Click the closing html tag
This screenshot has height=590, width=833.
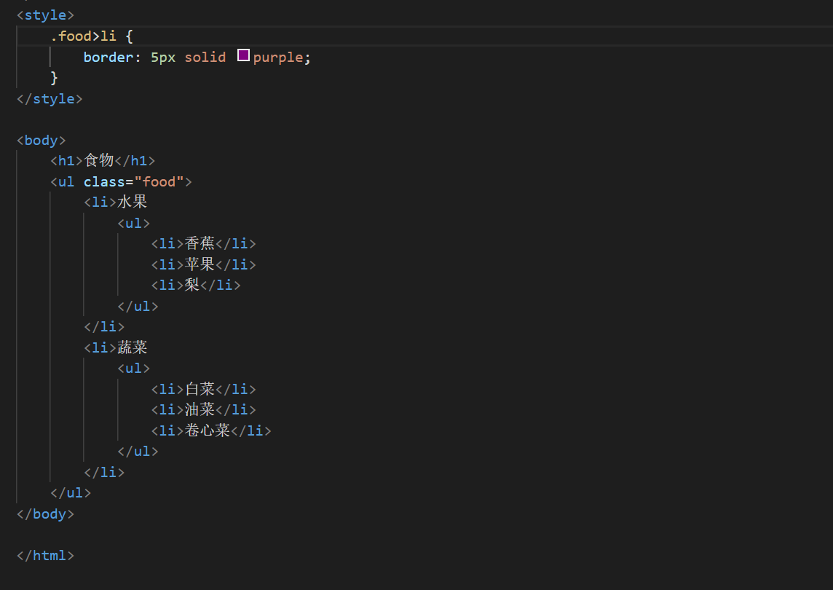pyautogui.click(x=45, y=555)
